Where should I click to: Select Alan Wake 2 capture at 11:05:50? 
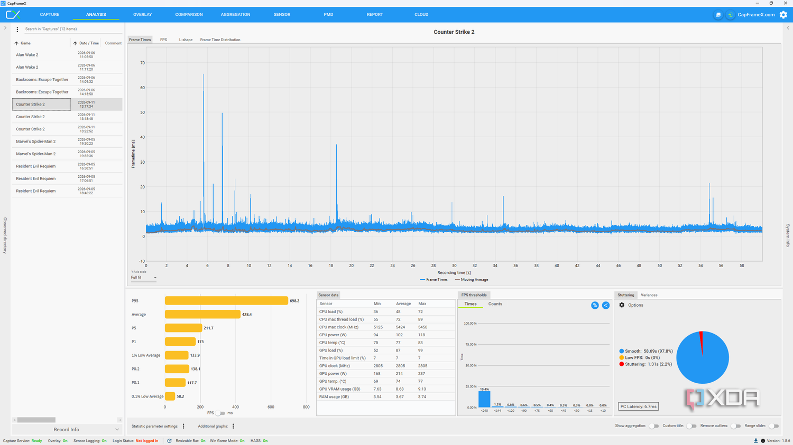point(67,55)
